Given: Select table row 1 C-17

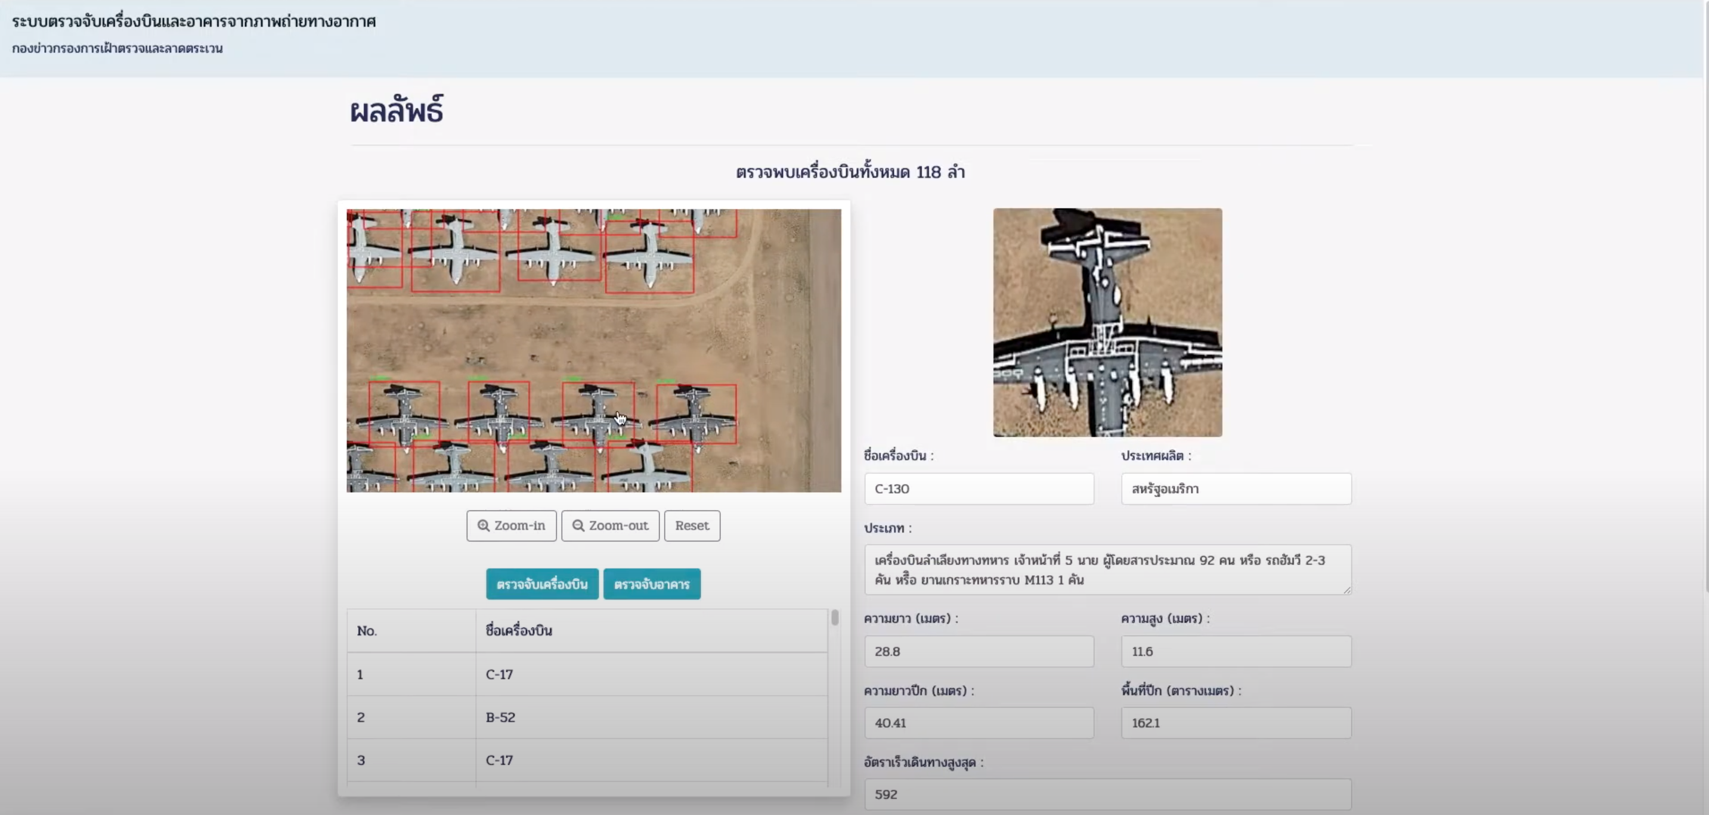Looking at the screenshot, I should tap(587, 674).
